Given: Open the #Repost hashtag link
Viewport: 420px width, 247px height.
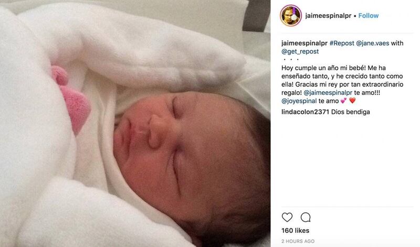Looking at the screenshot, I should [342, 43].
